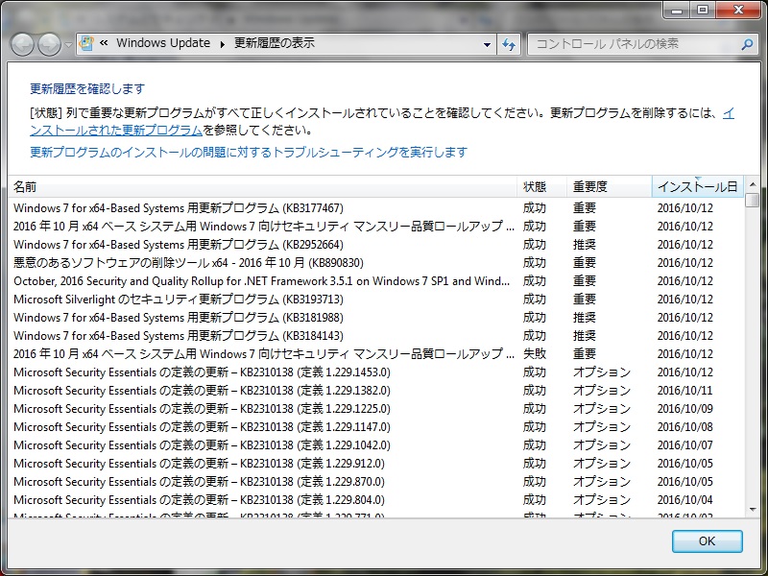Screen dimensions: 768x576
Task: Click オプション cell in 1.229.1453.0 row
Action: (602, 372)
